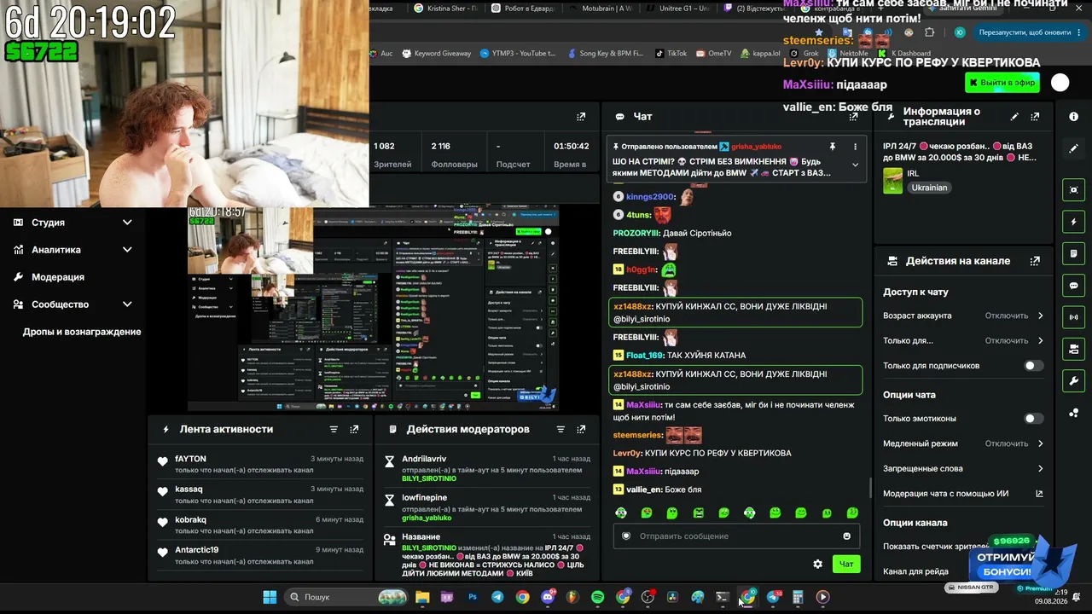Pop out the Информация о трансляции panel
This screenshot has width=1092, height=614.
coord(1035,117)
